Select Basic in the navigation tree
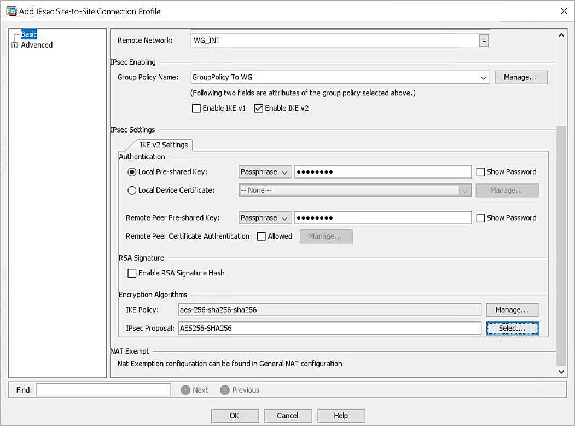 (28, 34)
